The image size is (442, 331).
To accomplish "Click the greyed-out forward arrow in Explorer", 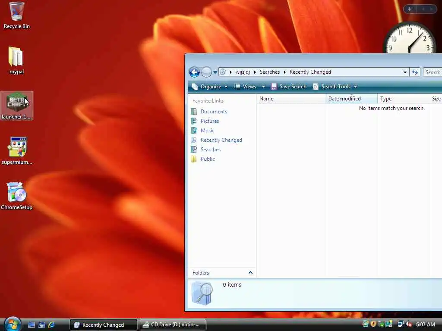I will point(206,72).
